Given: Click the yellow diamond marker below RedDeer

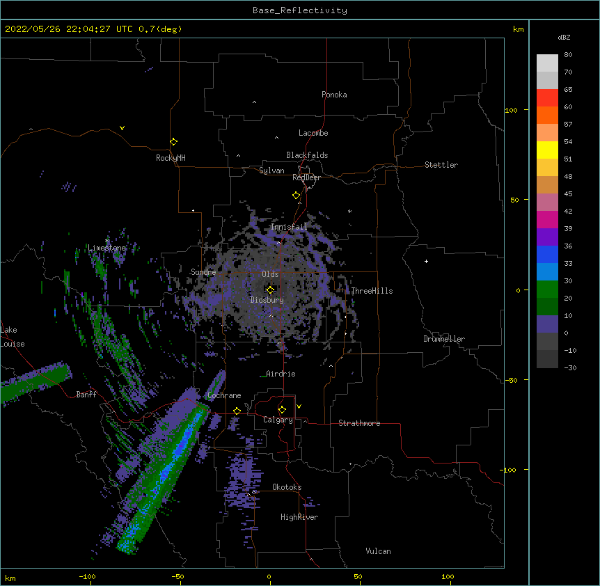Looking at the screenshot, I should tap(296, 196).
